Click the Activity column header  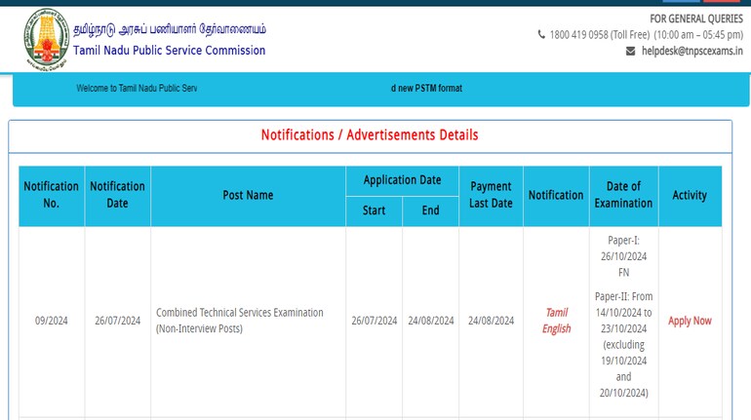[690, 195]
